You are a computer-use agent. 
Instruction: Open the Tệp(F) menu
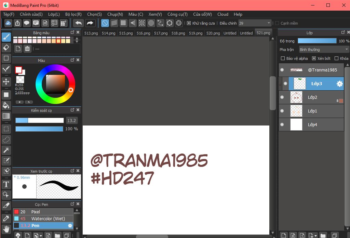pyautogui.click(x=9, y=14)
